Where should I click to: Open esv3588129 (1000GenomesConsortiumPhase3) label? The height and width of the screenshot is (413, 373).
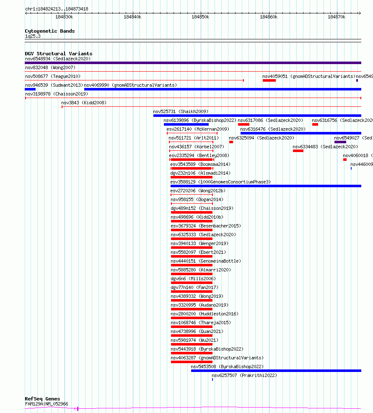point(220,182)
